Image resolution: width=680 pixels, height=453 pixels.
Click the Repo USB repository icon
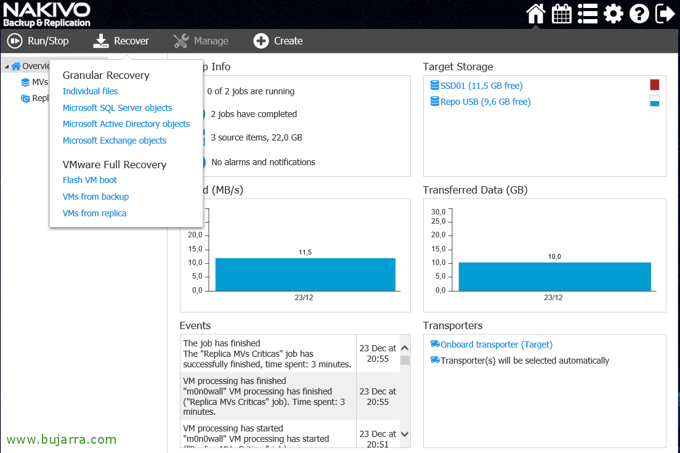[434, 101]
